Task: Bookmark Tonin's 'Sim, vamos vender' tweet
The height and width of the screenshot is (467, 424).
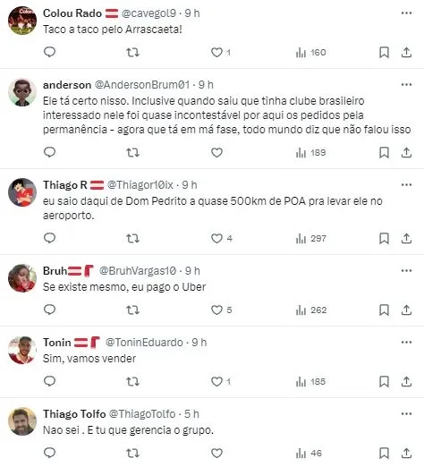Action: [384, 381]
